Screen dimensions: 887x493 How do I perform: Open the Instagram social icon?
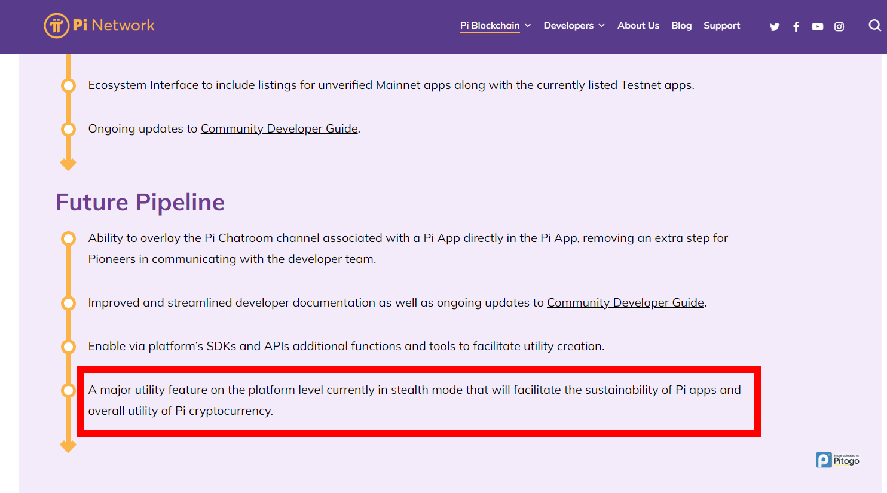point(839,27)
